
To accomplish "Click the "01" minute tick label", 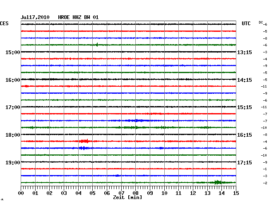I will pyautogui.click(x=35, y=193).
